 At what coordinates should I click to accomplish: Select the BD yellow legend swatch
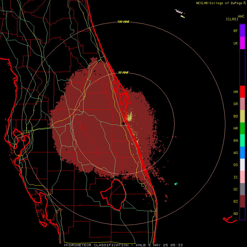point(242,116)
